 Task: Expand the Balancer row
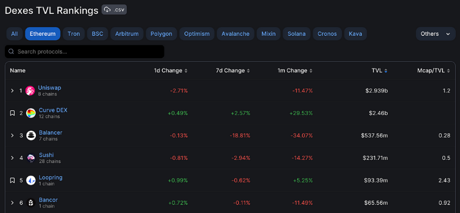click(x=12, y=135)
